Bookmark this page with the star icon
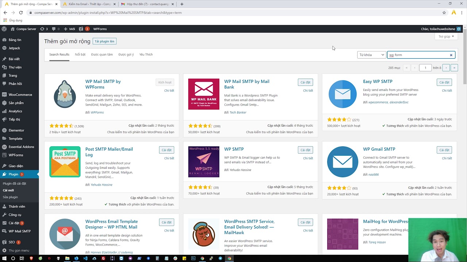 [x=444, y=12]
